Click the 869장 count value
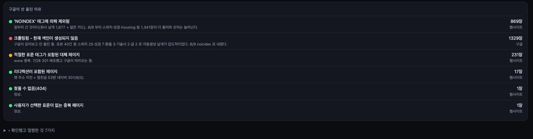 [x=516, y=21]
